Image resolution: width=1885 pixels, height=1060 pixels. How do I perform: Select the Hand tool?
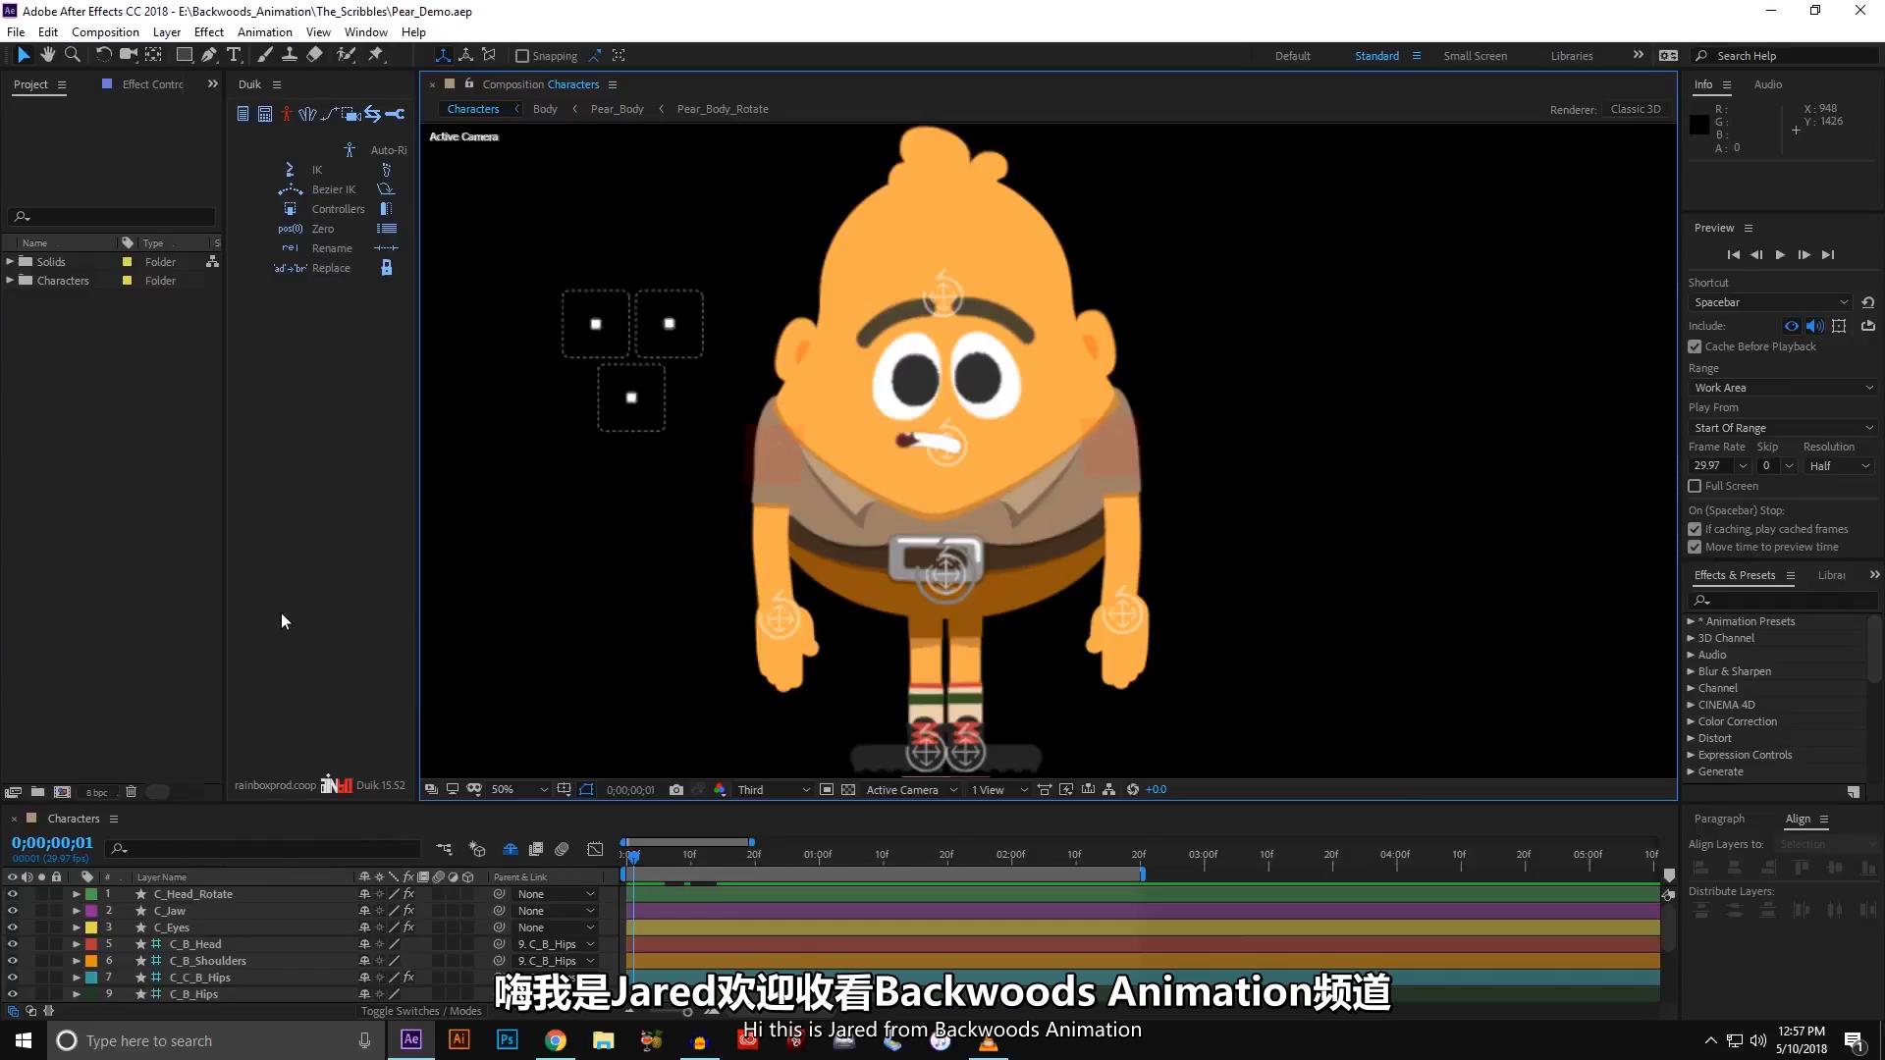click(47, 55)
